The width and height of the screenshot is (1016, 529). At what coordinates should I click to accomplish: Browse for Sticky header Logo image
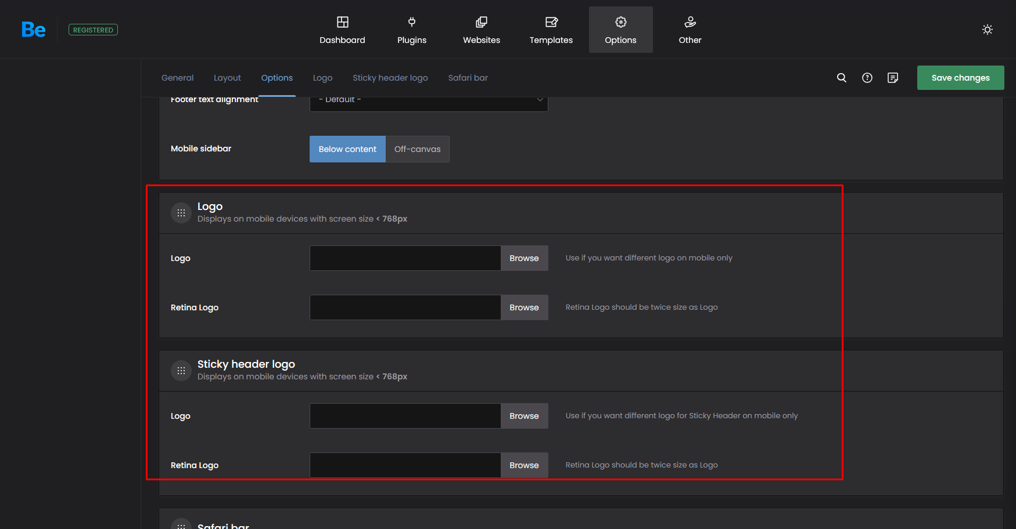[x=524, y=416]
